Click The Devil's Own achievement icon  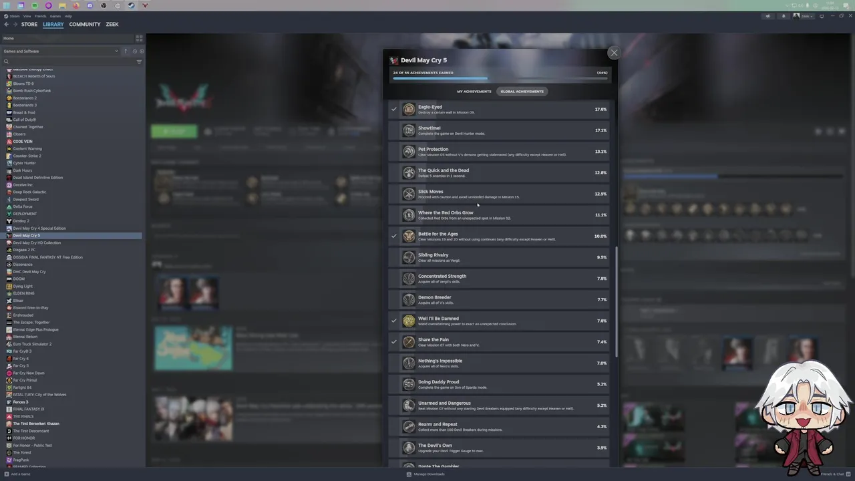coord(409,448)
